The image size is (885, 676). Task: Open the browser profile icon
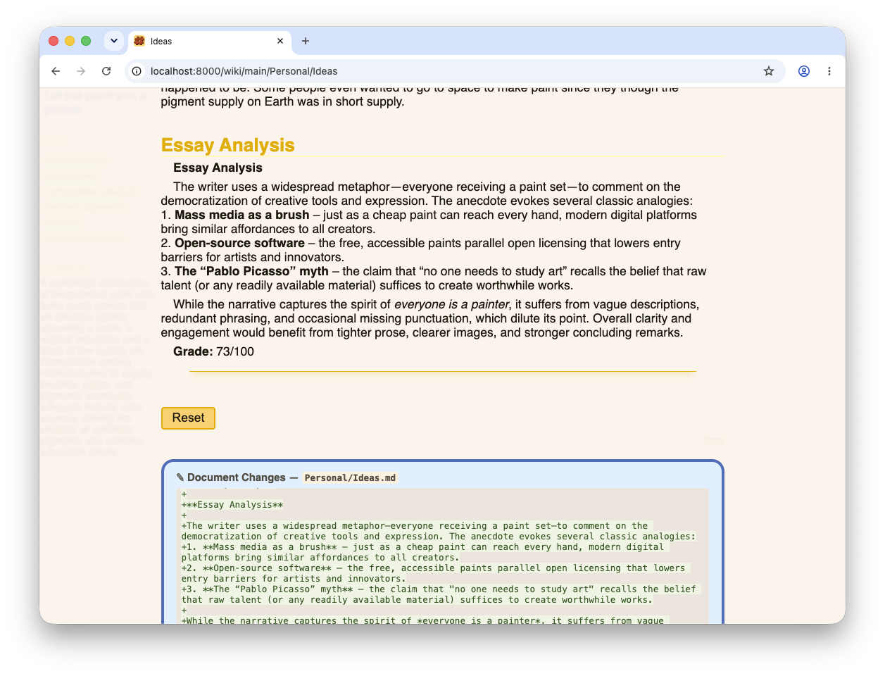(804, 71)
